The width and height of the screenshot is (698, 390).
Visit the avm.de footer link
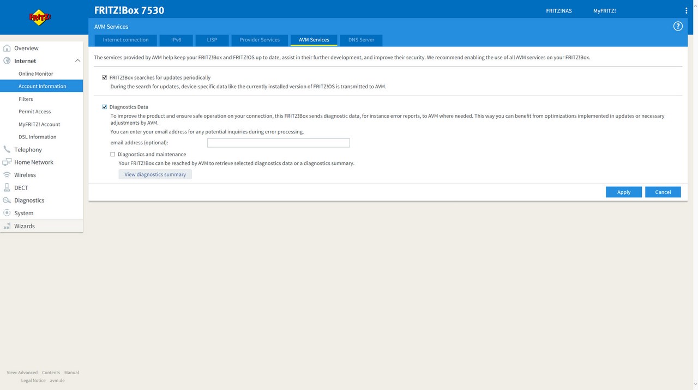coord(57,380)
